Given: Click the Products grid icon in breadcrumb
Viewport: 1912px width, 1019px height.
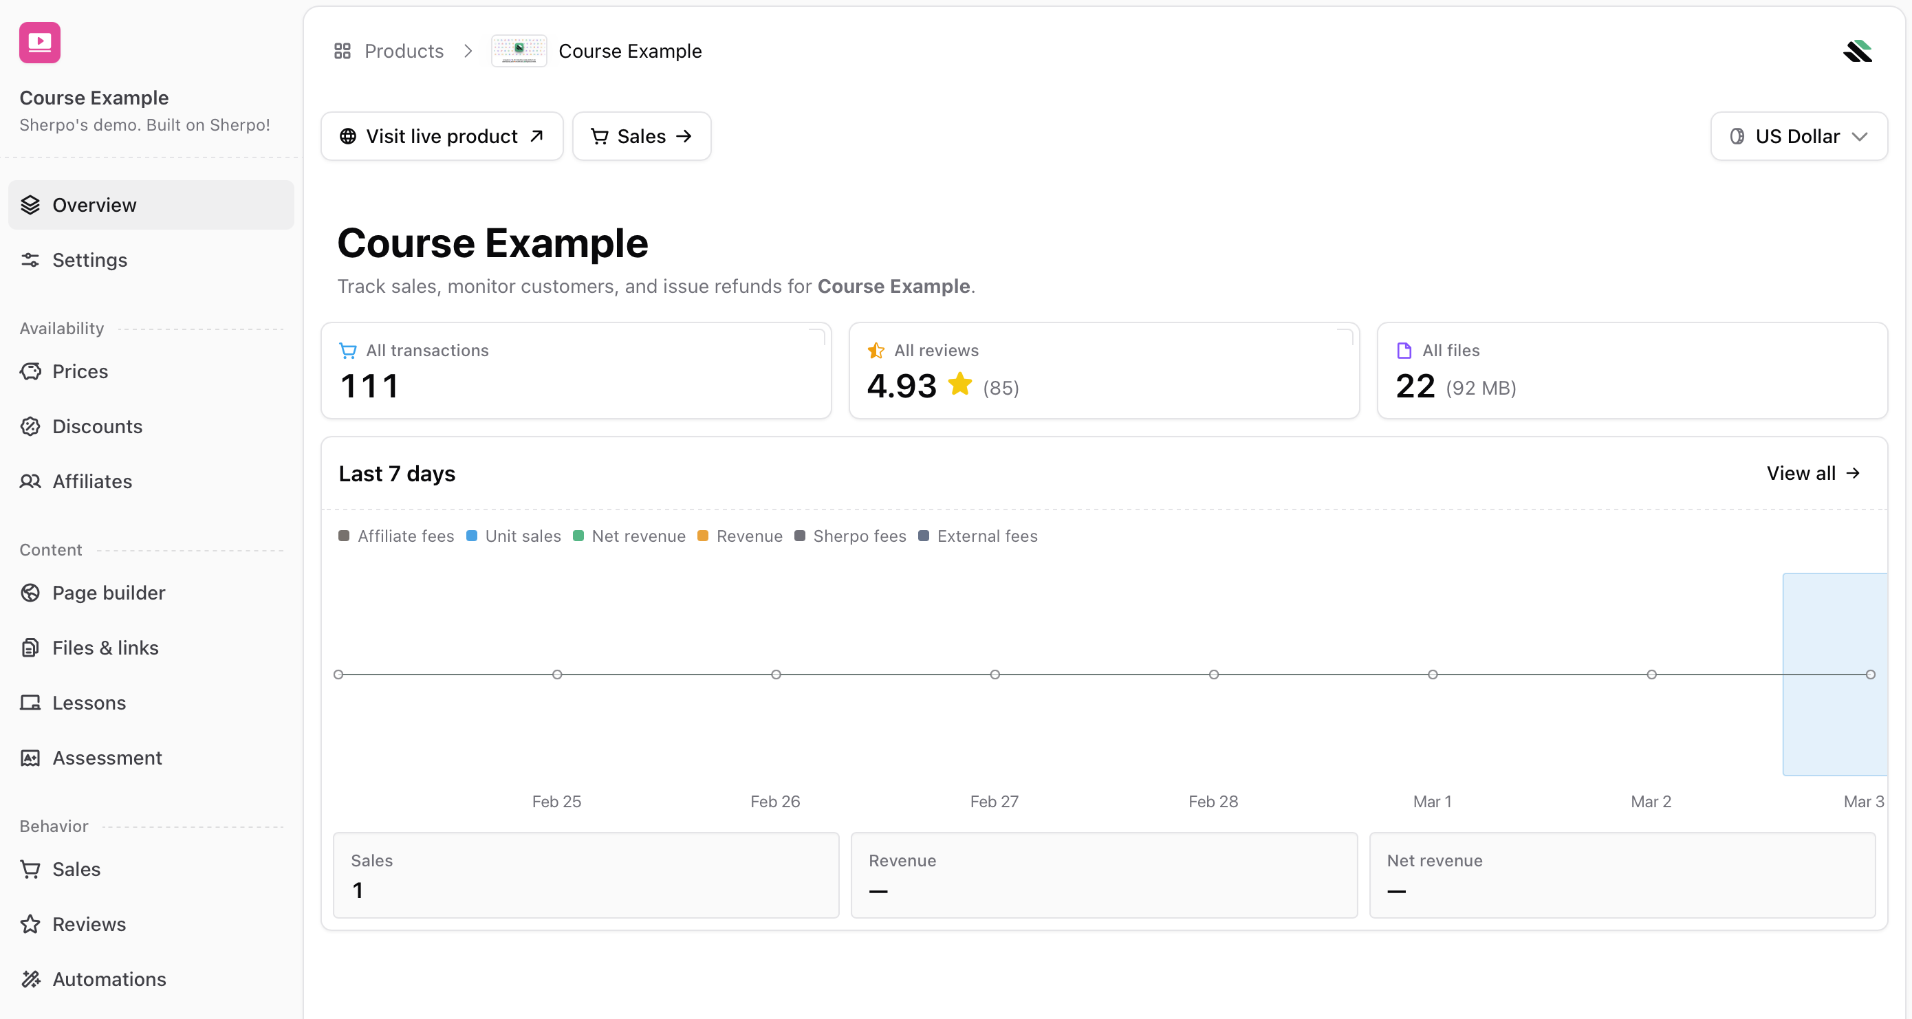Looking at the screenshot, I should tap(343, 51).
